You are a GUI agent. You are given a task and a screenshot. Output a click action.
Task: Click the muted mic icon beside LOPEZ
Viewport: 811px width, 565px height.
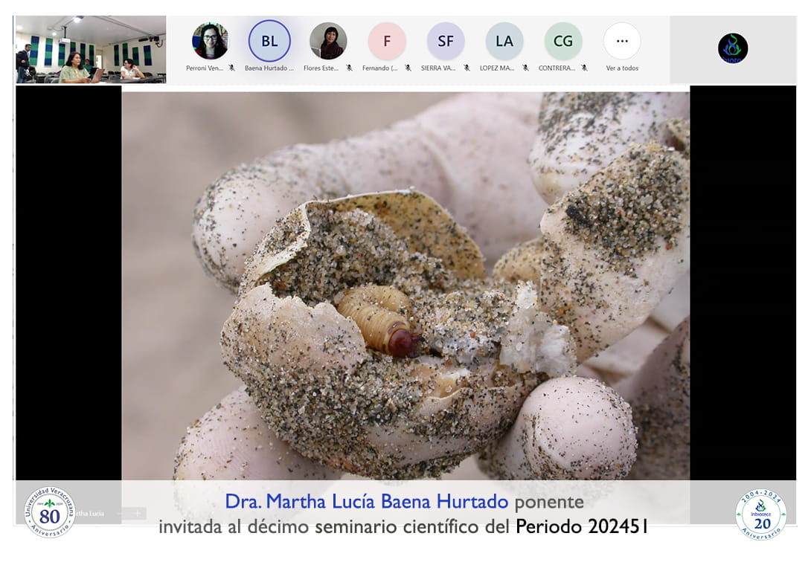[525, 68]
